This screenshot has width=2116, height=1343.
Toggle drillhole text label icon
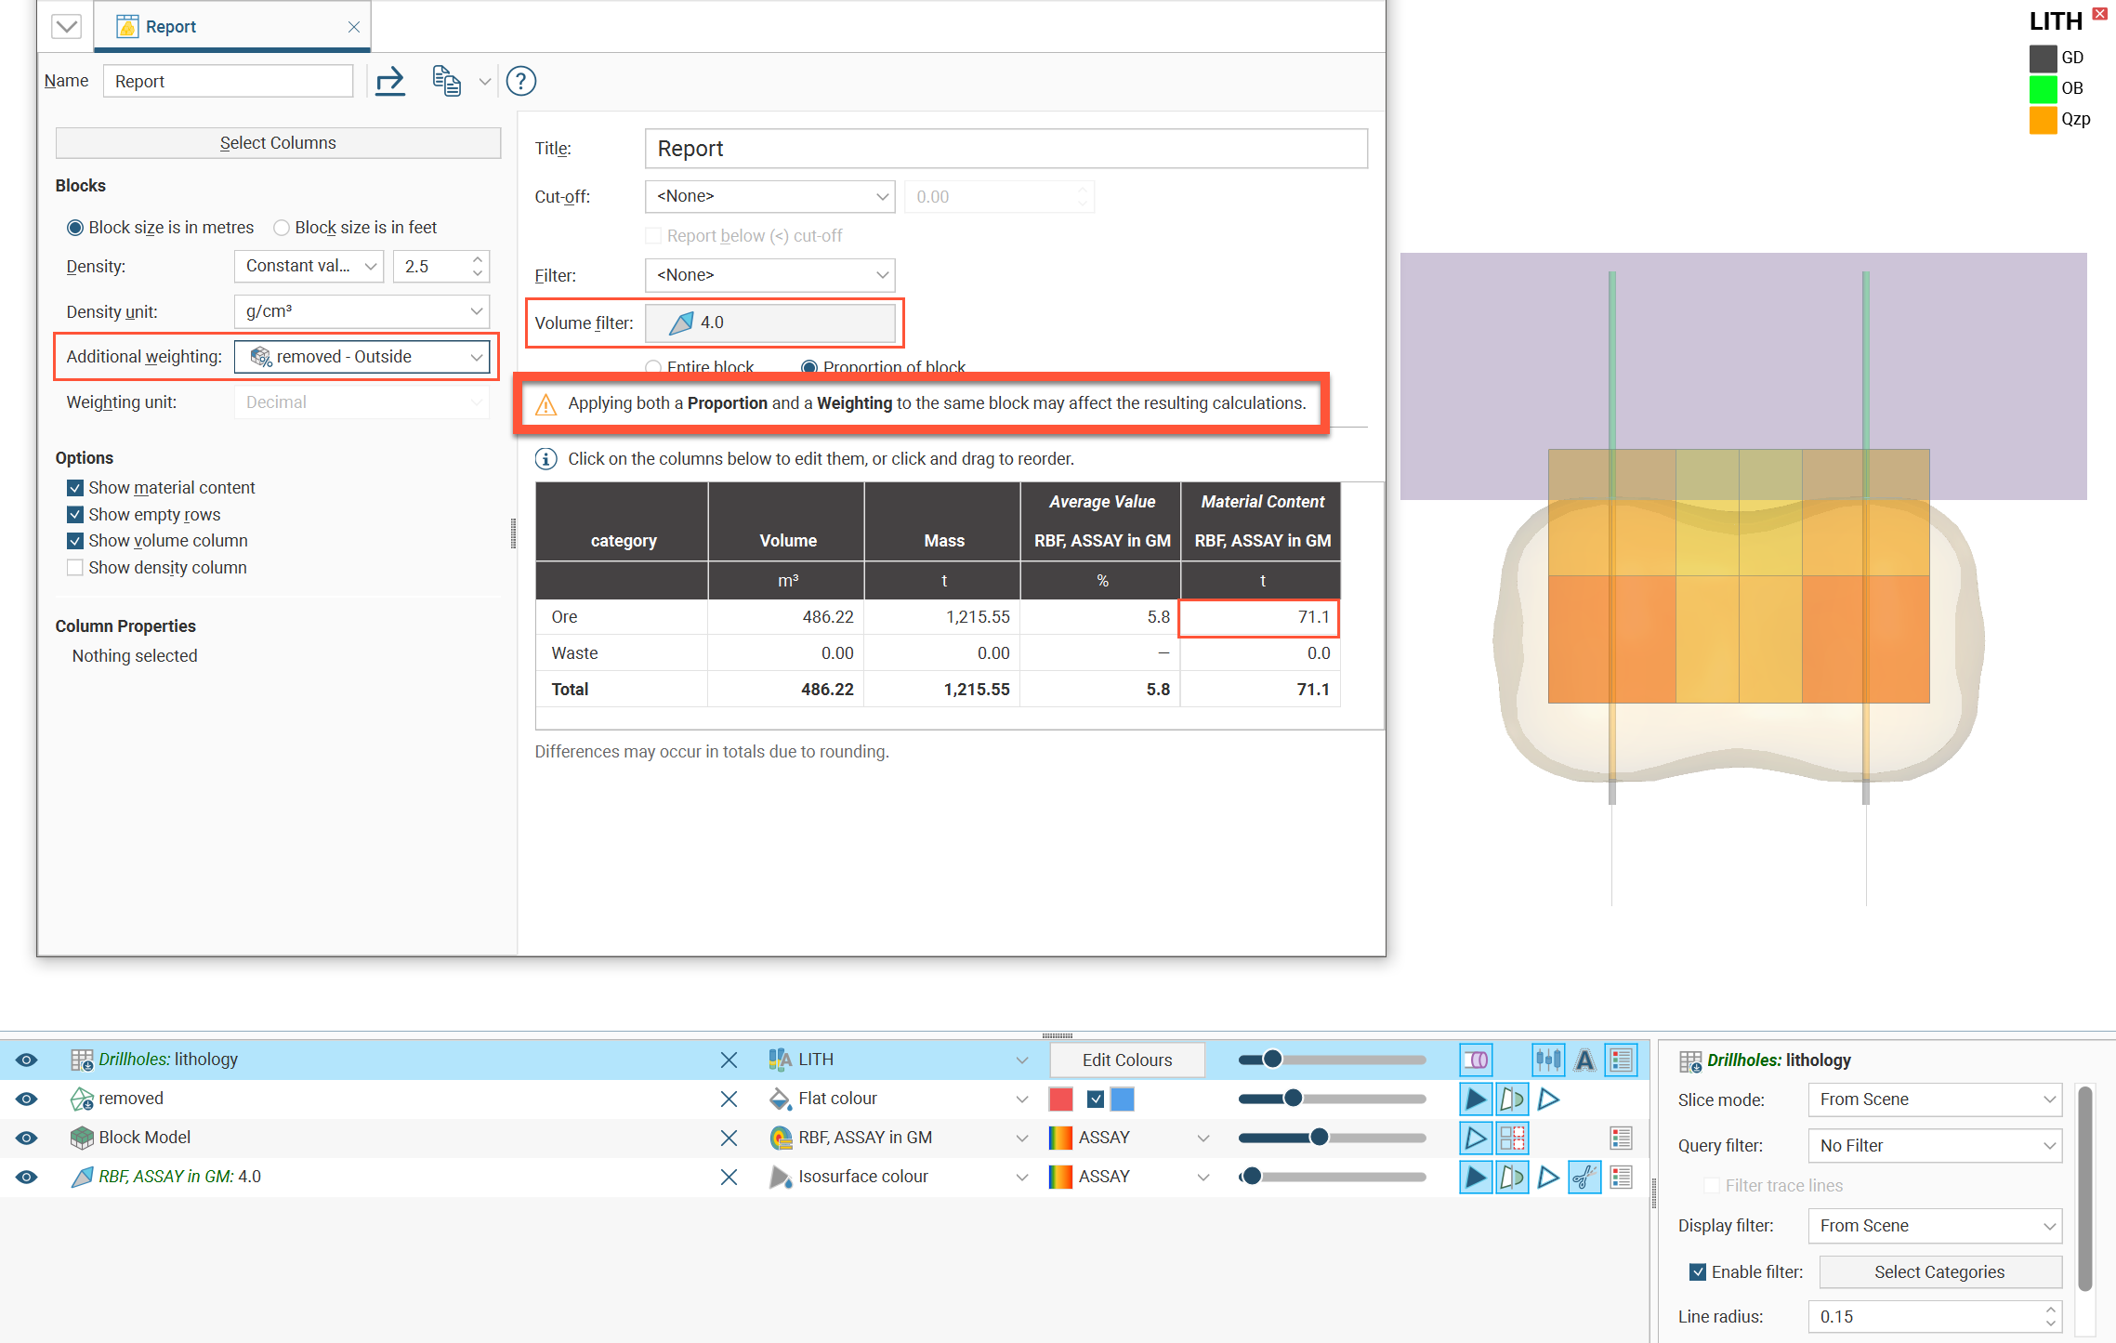[x=1584, y=1060]
